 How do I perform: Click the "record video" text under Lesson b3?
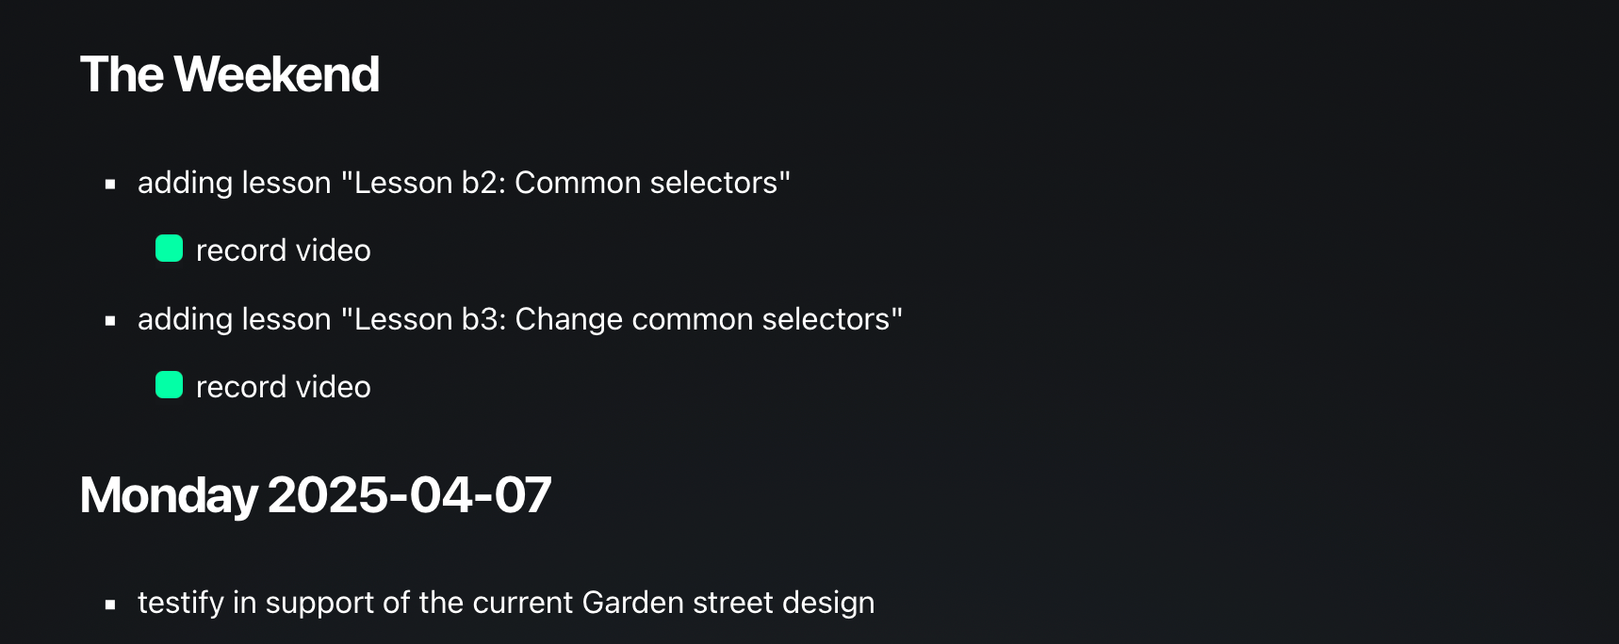pos(283,387)
